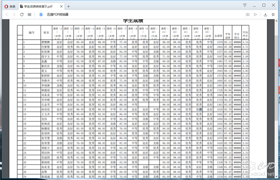The image size is (280, 180).
Task: Go forward to next page
Action: point(14,14)
